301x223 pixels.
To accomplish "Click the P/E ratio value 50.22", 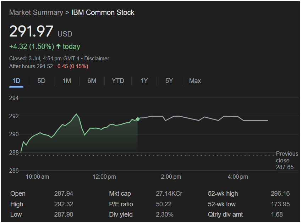I will 164,204.
